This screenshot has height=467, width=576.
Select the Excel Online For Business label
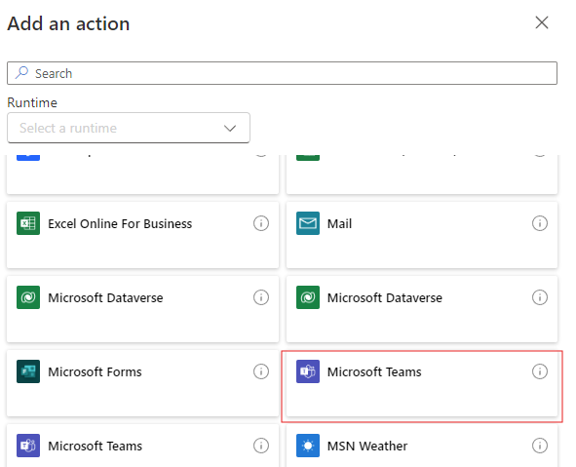(x=120, y=224)
